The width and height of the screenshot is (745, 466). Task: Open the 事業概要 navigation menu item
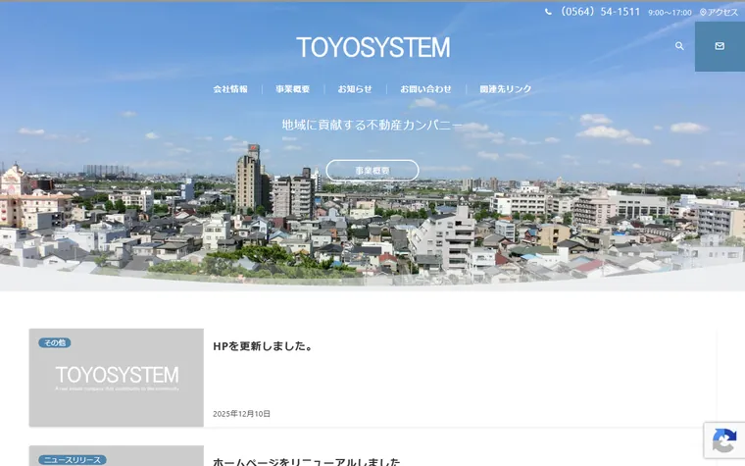pos(293,89)
